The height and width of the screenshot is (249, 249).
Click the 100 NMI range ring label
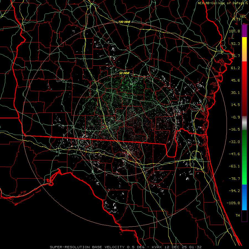click(124, 22)
